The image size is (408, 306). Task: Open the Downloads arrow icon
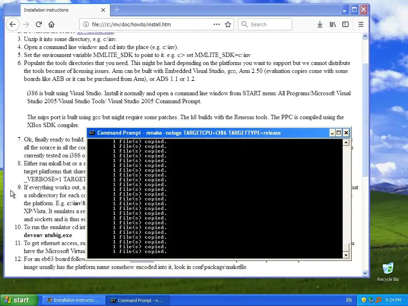click(320, 24)
